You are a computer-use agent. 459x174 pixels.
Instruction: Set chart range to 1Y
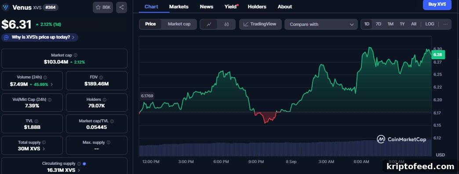coord(402,24)
